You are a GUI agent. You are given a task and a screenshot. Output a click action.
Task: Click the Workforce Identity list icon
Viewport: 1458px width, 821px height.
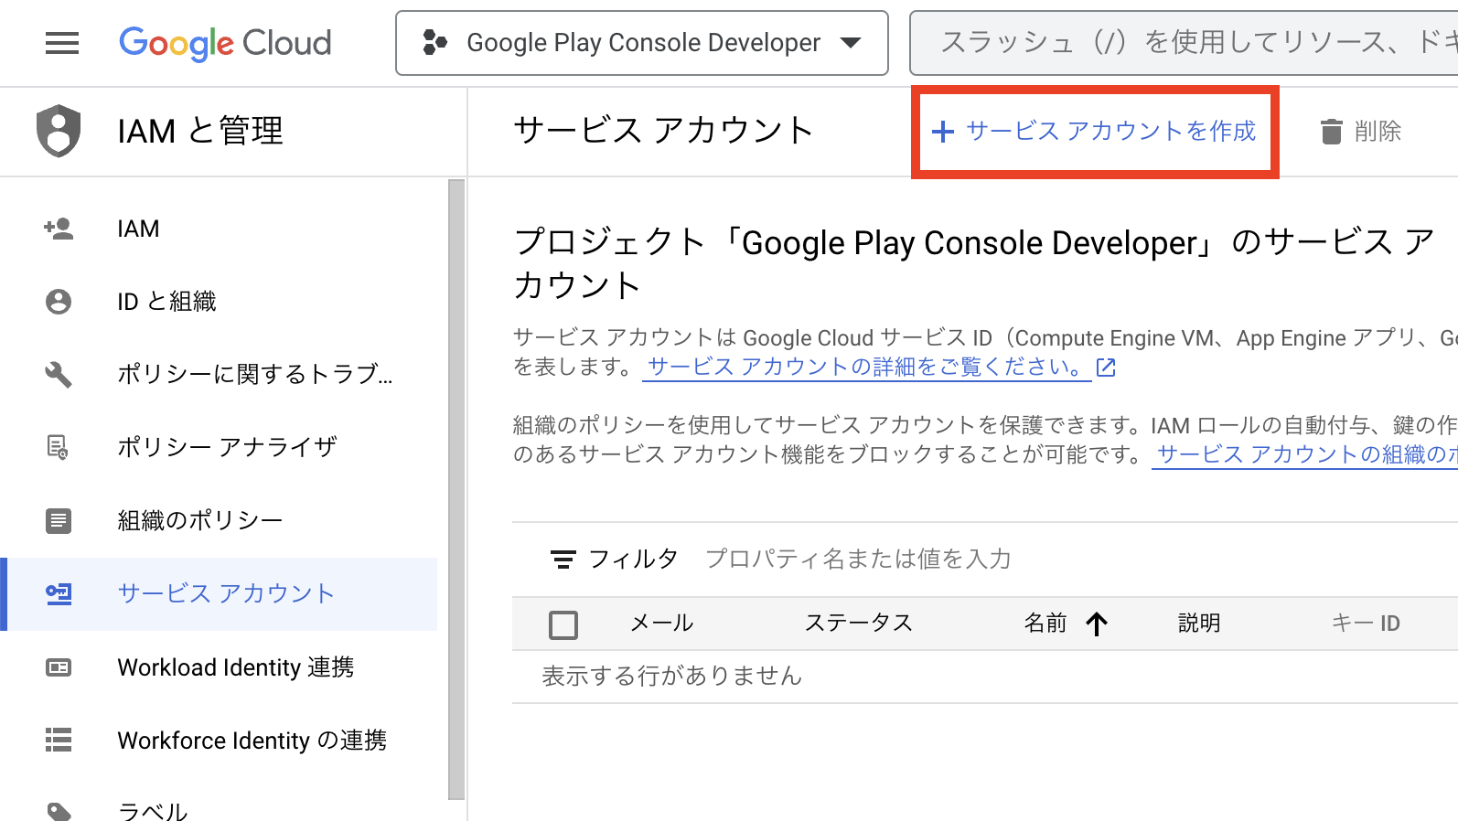59,740
